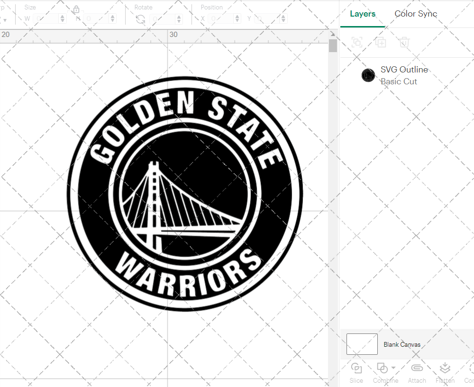Click the Blank Canvas white color swatch

pyautogui.click(x=362, y=344)
